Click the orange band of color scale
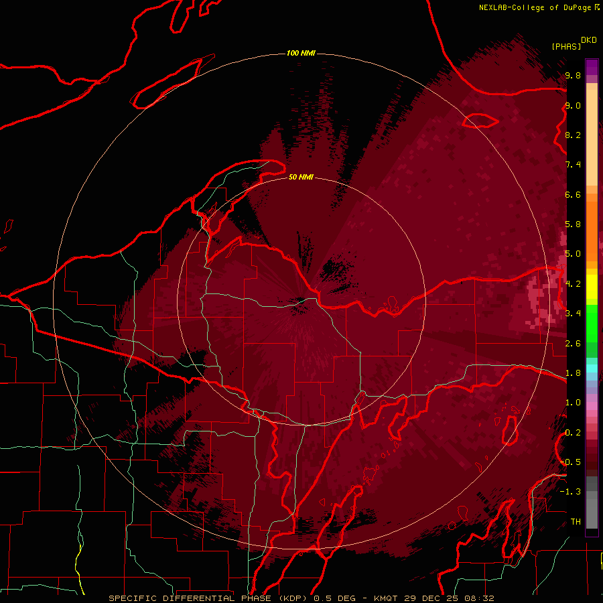 pyautogui.click(x=592, y=227)
